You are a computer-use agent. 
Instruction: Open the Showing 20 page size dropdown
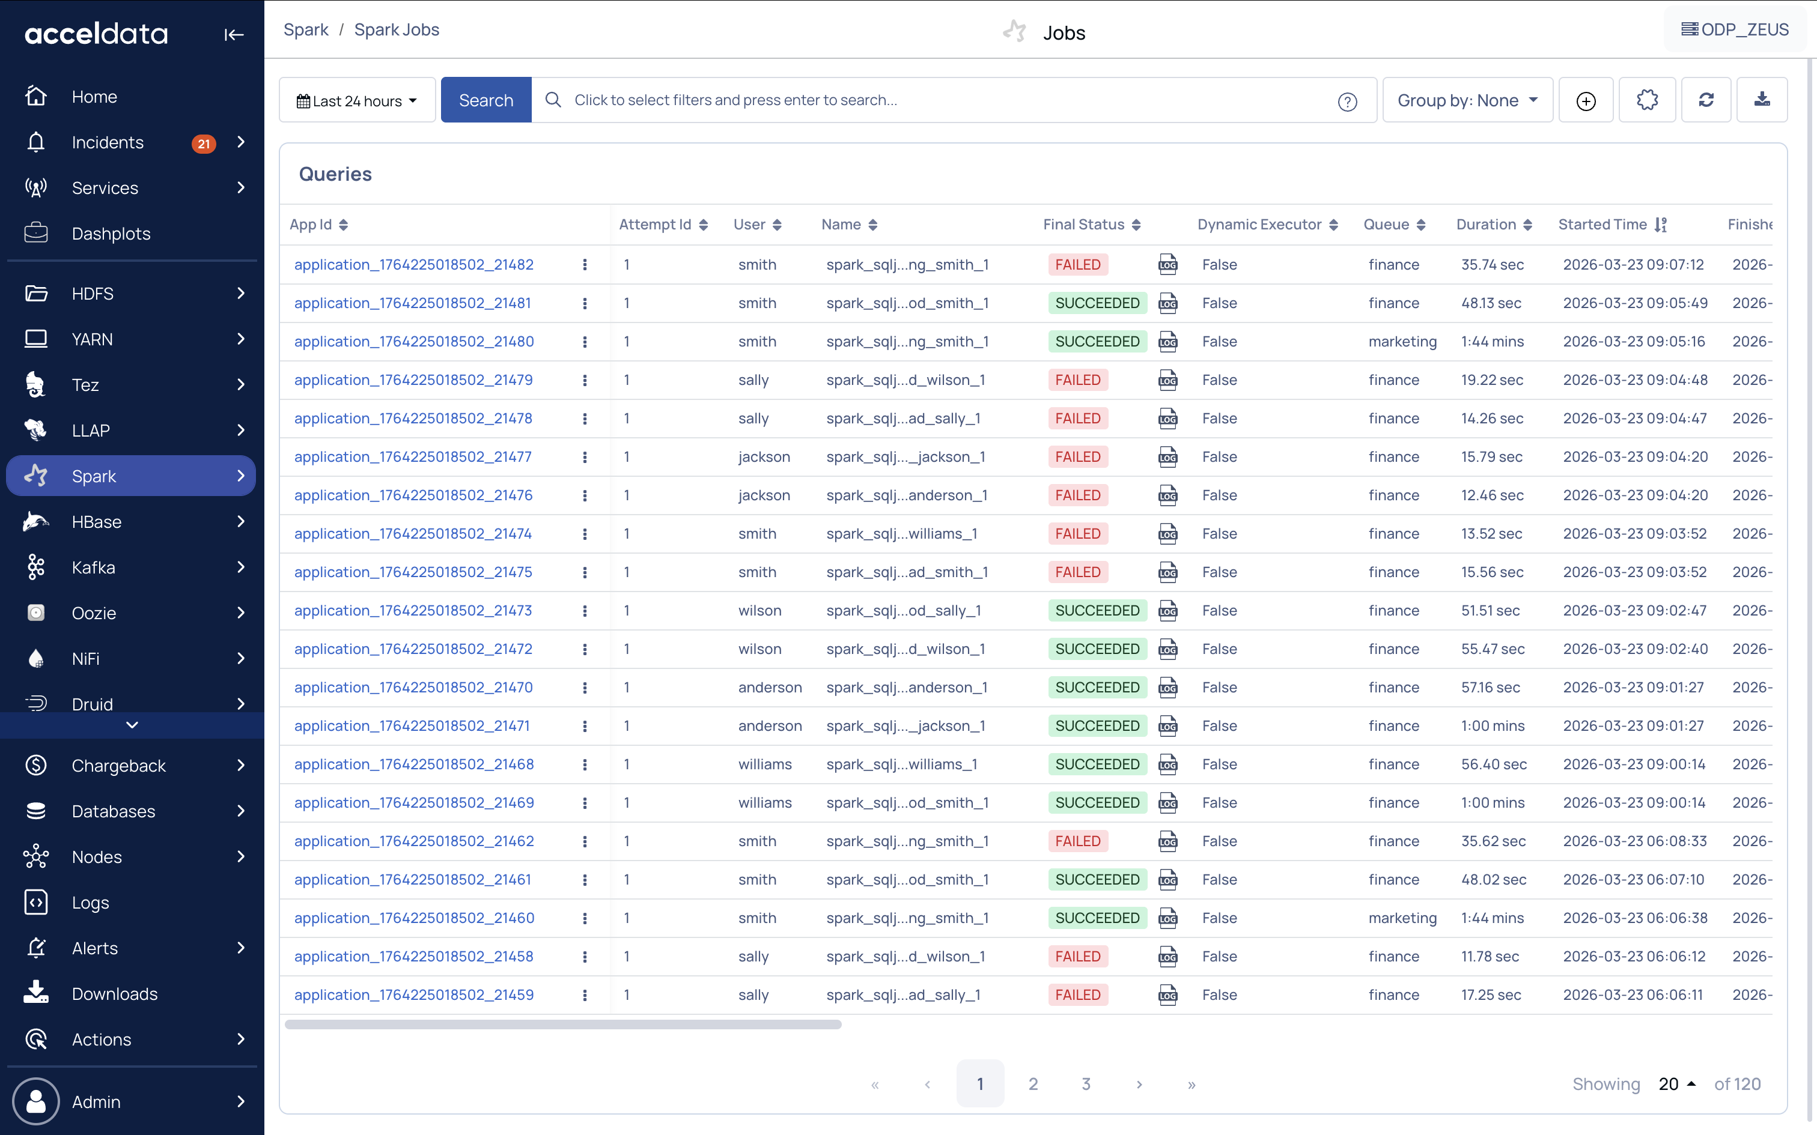(1676, 1084)
